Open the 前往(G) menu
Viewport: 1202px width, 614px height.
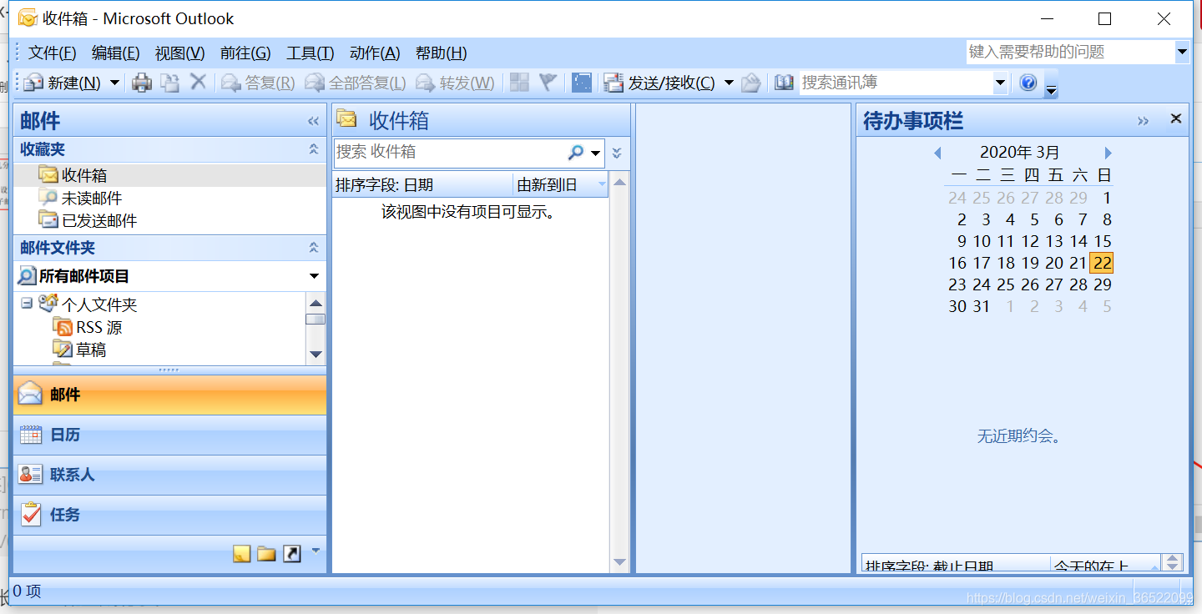[x=245, y=53]
